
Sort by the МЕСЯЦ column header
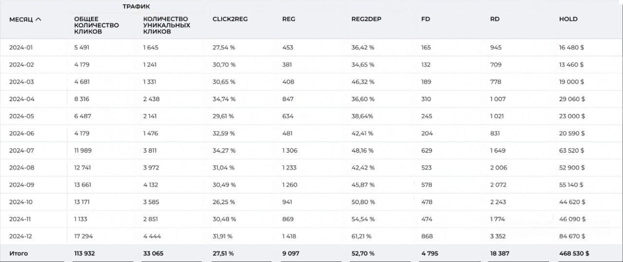[x=21, y=19]
